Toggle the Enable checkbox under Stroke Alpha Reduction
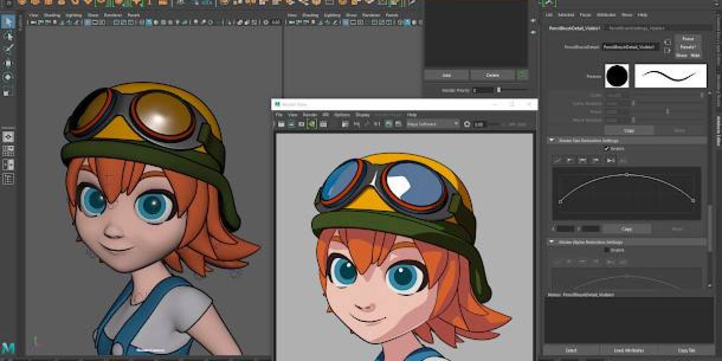Image resolution: width=722 pixels, height=361 pixels. [x=606, y=250]
